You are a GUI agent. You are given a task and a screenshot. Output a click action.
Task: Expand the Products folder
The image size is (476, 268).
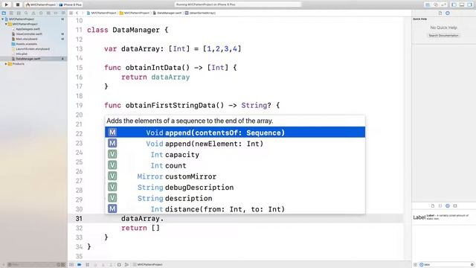[x=7, y=64]
